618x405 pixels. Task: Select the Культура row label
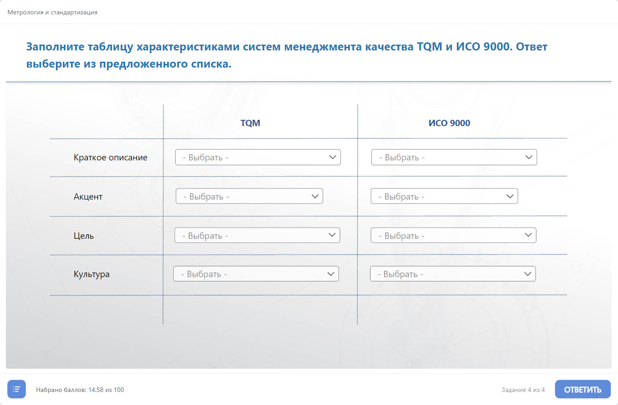[x=91, y=274]
